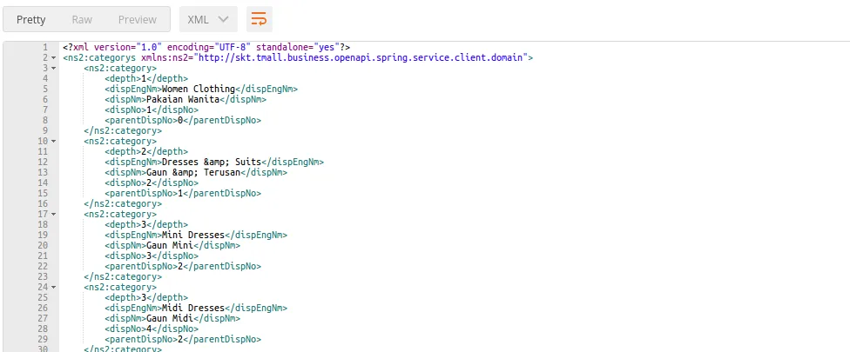Click line number 15 in gutter

coord(43,193)
